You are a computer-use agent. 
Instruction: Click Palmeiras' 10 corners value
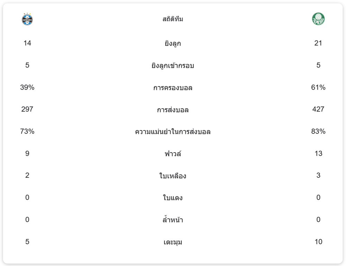tap(318, 242)
